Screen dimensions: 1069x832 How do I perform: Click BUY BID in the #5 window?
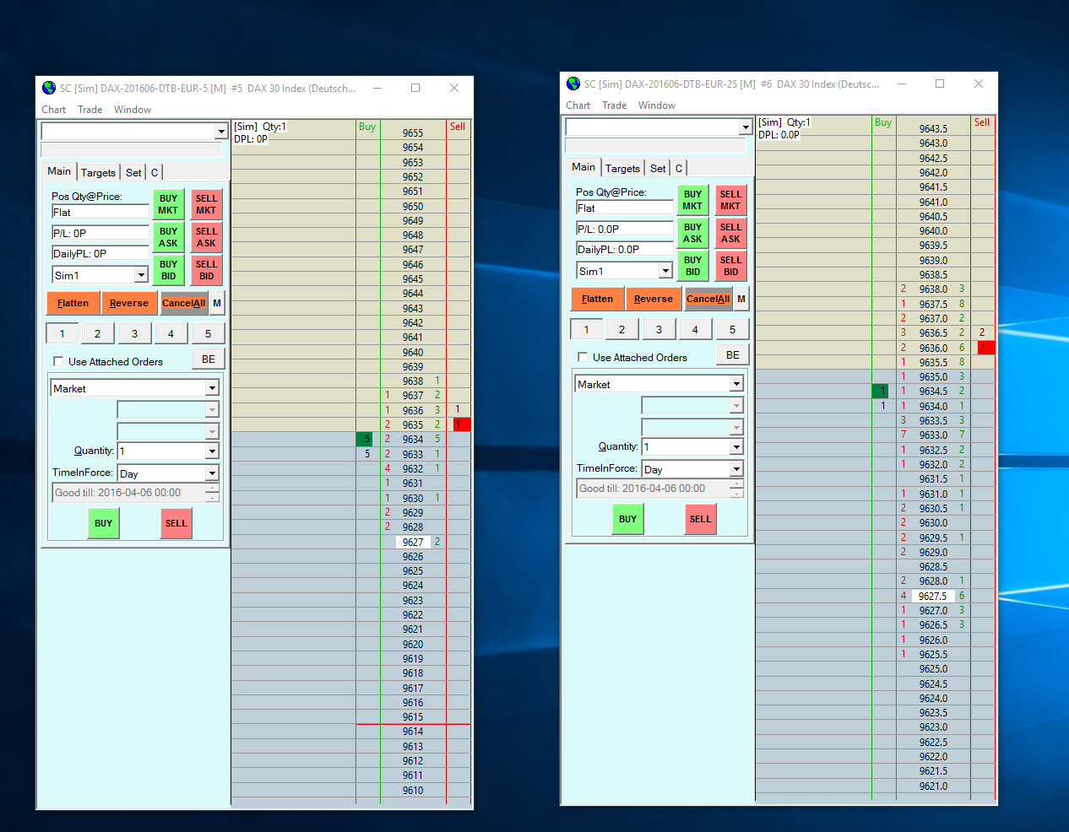click(168, 270)
